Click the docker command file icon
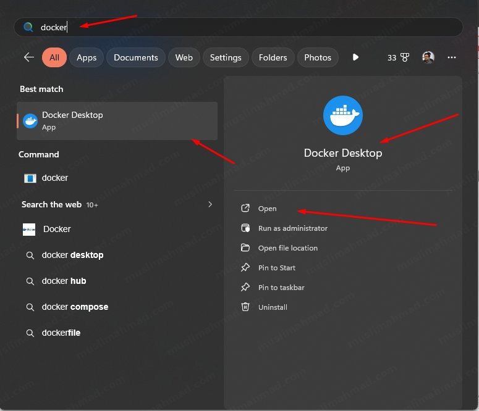 pyautogui.click(x=30, y=178)
